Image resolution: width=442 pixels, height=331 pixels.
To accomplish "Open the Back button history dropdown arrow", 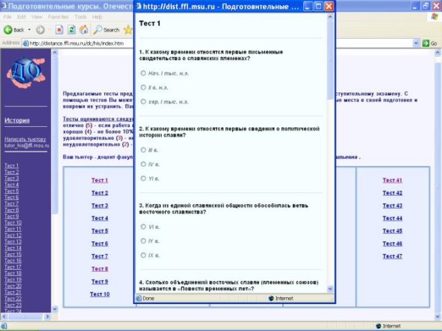I will [29, 30].
